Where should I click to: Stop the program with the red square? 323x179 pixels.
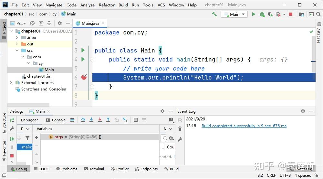[x=291, y=14]
